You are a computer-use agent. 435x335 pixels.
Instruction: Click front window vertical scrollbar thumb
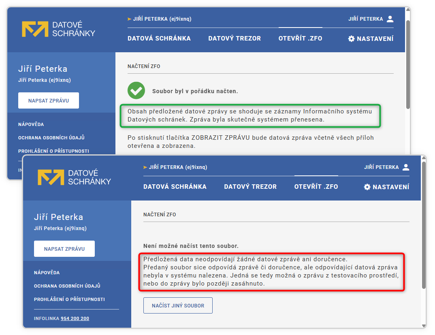point(424,225)
